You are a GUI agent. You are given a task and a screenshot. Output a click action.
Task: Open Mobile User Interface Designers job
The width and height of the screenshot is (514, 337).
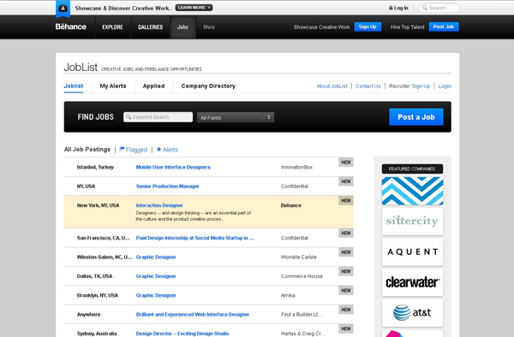tap(173, 167)
